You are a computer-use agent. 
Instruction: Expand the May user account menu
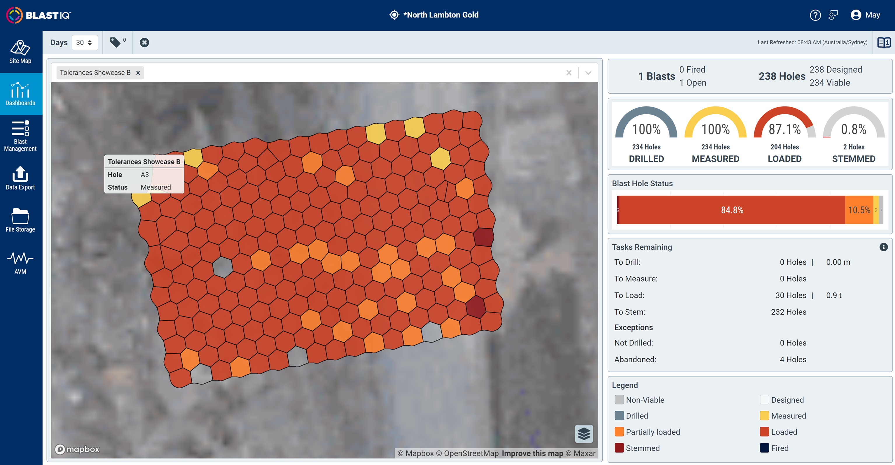pyautogui.click(x=866, y=15)
